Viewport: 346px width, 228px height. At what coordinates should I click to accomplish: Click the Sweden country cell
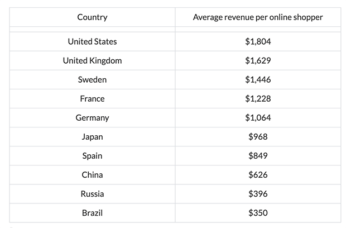92,79
